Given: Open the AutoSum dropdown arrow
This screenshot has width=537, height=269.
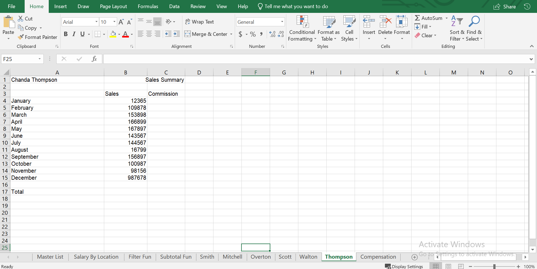Looking at the screenshot, I should (x=447, y=18).
